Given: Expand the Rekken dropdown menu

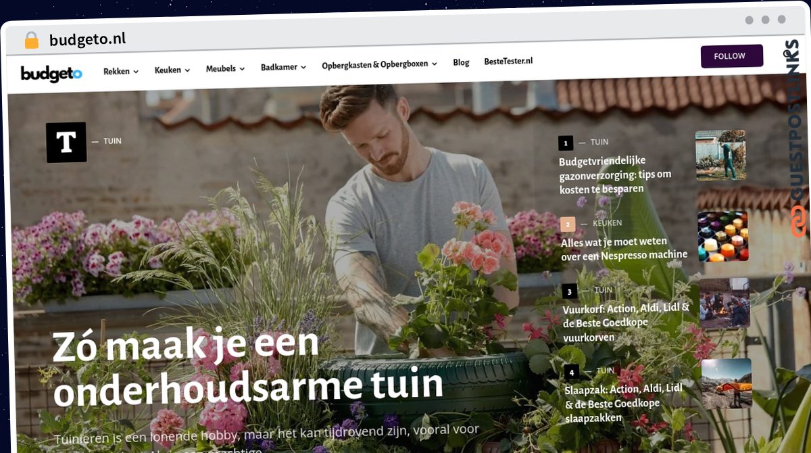Looking at the screenshot, I should point(120,70).
